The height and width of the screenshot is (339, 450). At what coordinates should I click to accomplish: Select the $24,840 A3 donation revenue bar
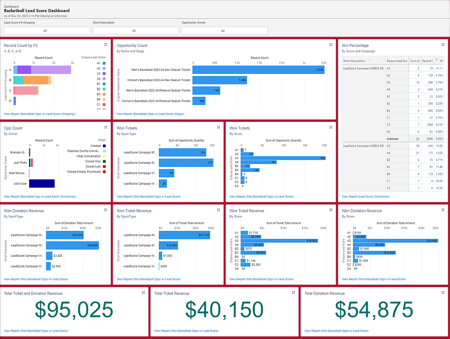396,241
